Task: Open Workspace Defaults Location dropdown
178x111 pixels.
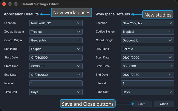Action: point(147,23)
